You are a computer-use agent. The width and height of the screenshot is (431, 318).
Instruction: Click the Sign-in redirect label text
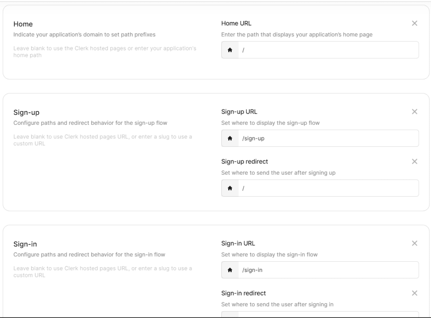[x=243, y=293]
